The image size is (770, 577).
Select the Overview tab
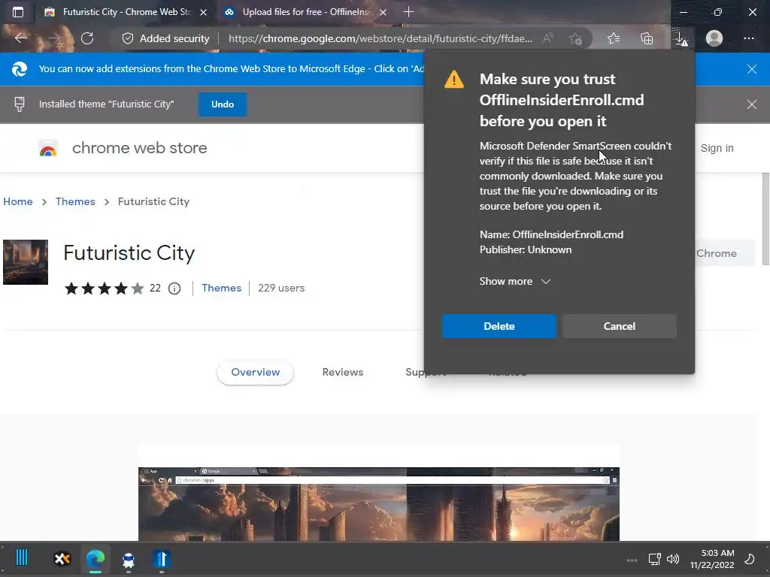(256, 373)
